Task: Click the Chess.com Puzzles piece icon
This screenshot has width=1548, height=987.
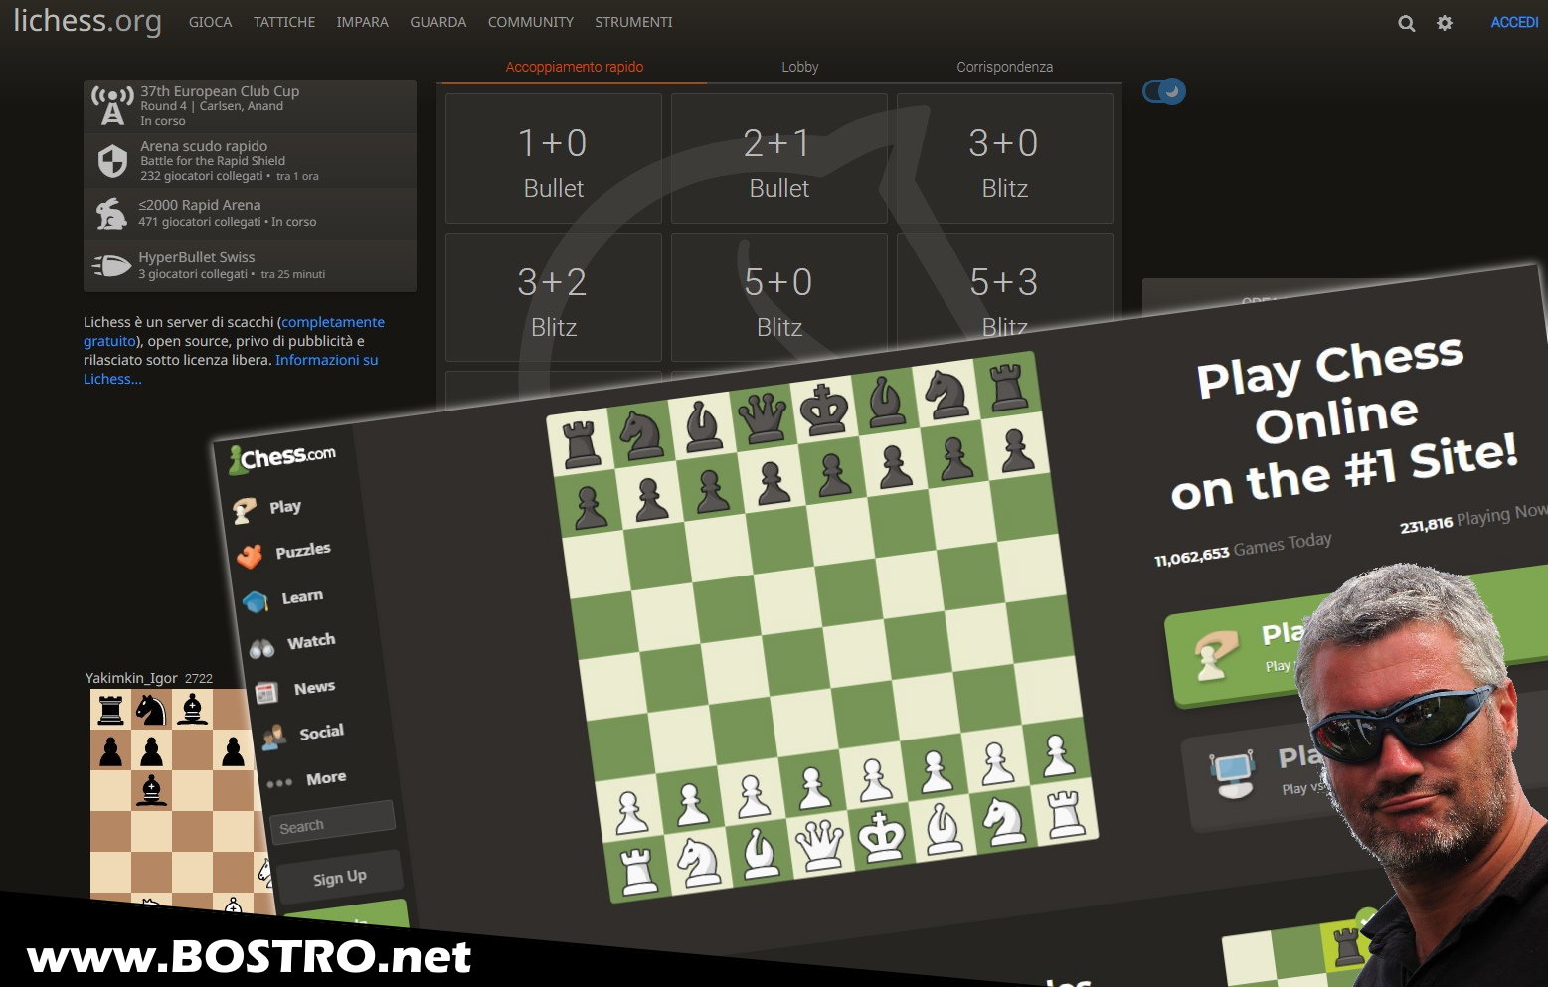Action: (x=250, y=556)
